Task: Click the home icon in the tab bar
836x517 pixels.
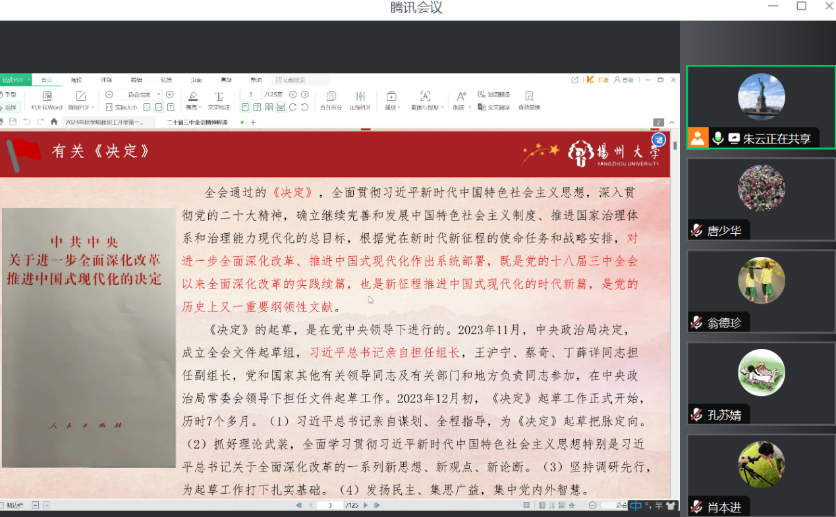Action: click(54, 122)
